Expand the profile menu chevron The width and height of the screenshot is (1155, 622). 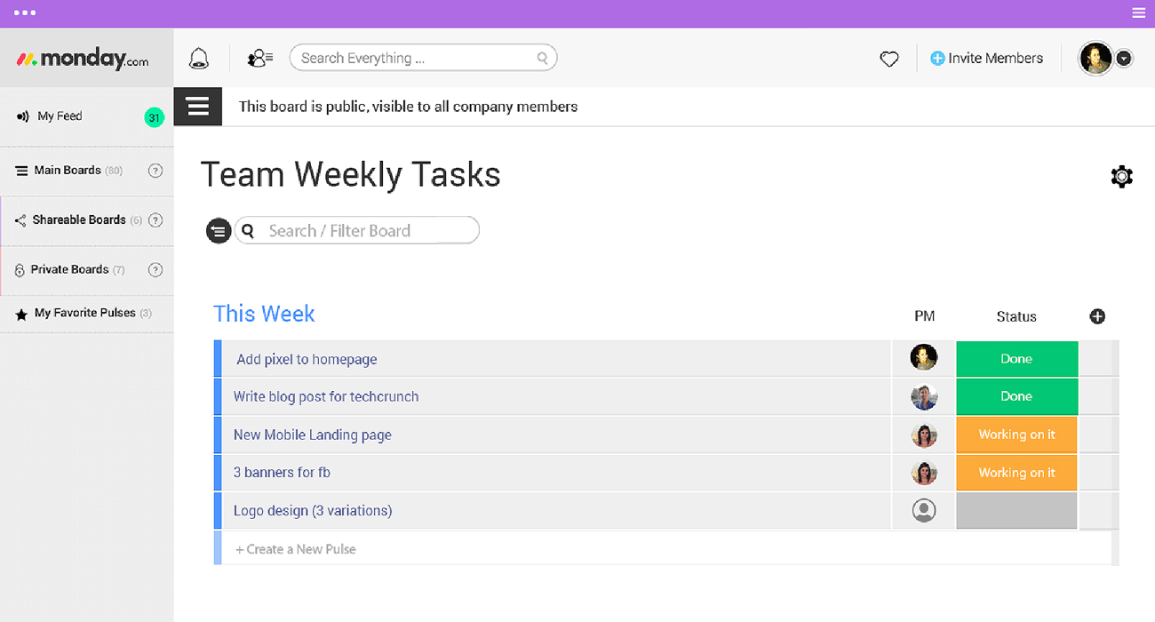click(1124, 58)
